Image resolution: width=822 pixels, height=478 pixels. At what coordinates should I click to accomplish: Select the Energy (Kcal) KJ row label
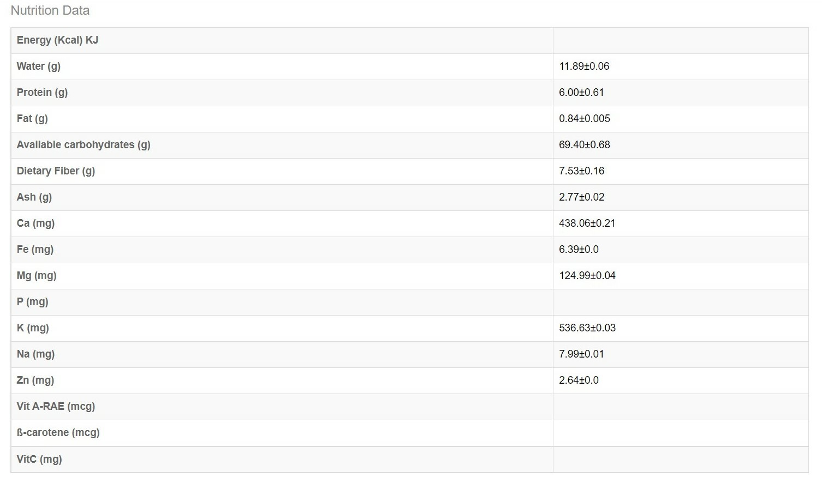point(57,40)
